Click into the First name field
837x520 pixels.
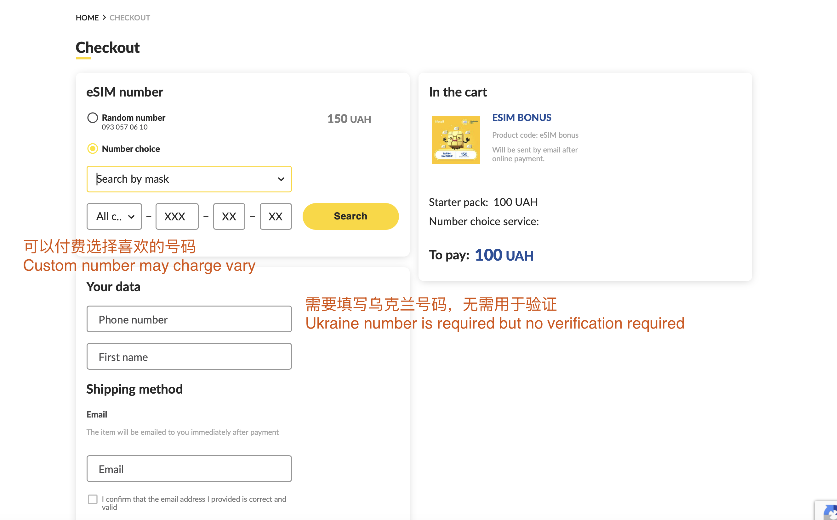[x=189, y=357]
